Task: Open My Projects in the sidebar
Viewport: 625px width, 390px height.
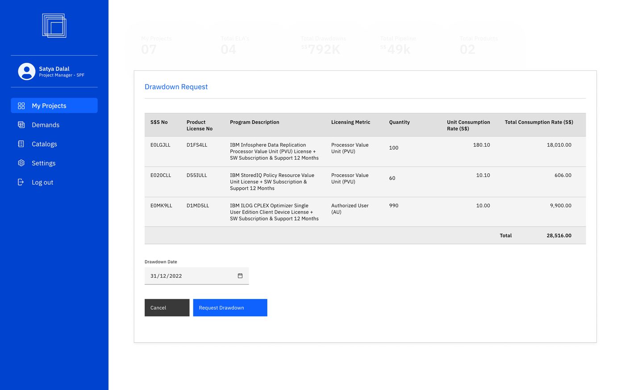Action: (x=54, y=106)
